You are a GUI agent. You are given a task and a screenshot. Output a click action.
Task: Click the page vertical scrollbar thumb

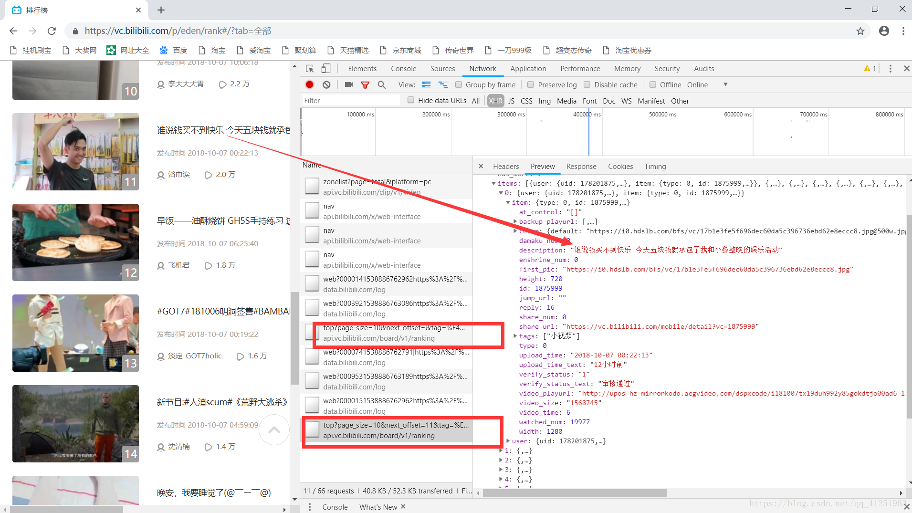[294, 338]
